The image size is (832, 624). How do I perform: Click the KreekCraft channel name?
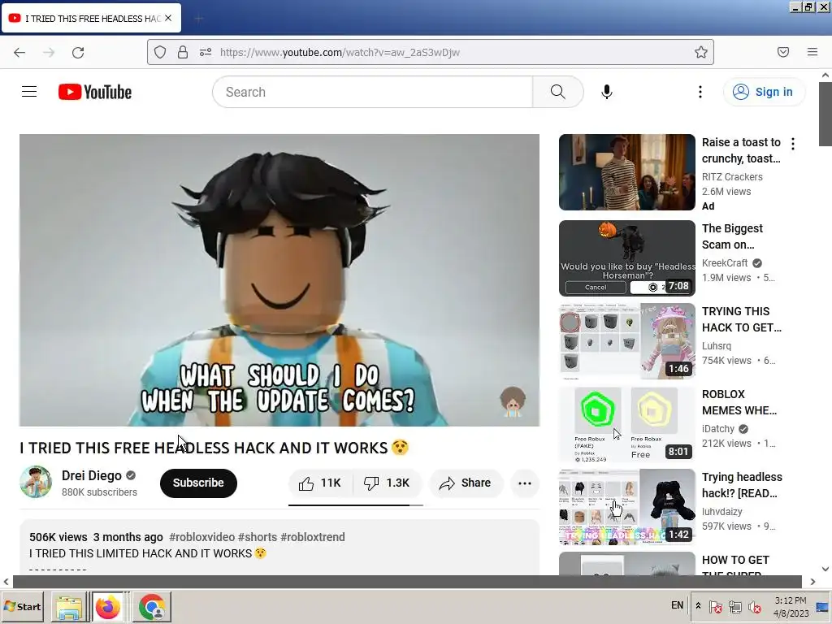click(x=725, y=263)
